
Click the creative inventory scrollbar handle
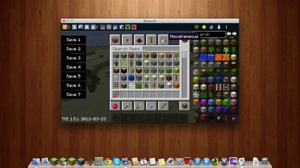[185, 56]
